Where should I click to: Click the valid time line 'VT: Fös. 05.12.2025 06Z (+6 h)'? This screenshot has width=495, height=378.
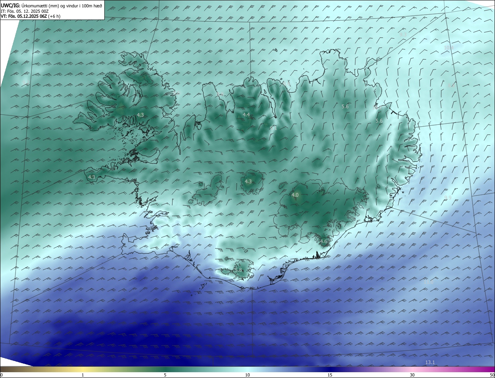pos(31,16)
